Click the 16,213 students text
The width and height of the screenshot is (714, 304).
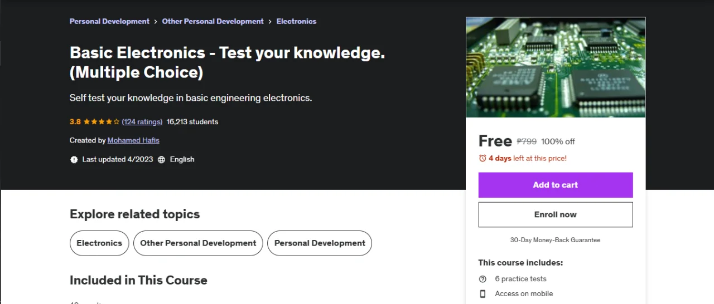pyautogui.click(x=192, y=121)
